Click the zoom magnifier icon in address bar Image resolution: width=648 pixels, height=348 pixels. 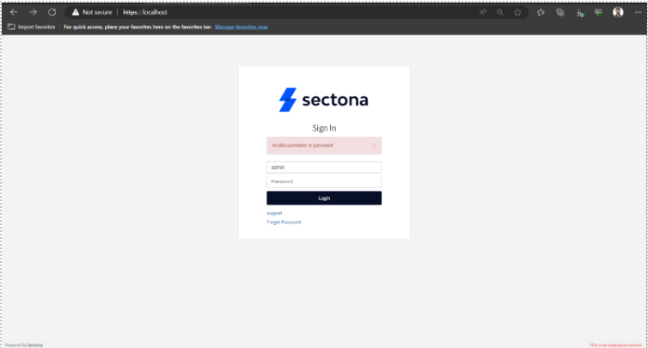(500, 13)
